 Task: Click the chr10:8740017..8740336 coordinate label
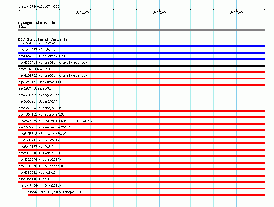[39, 6]
